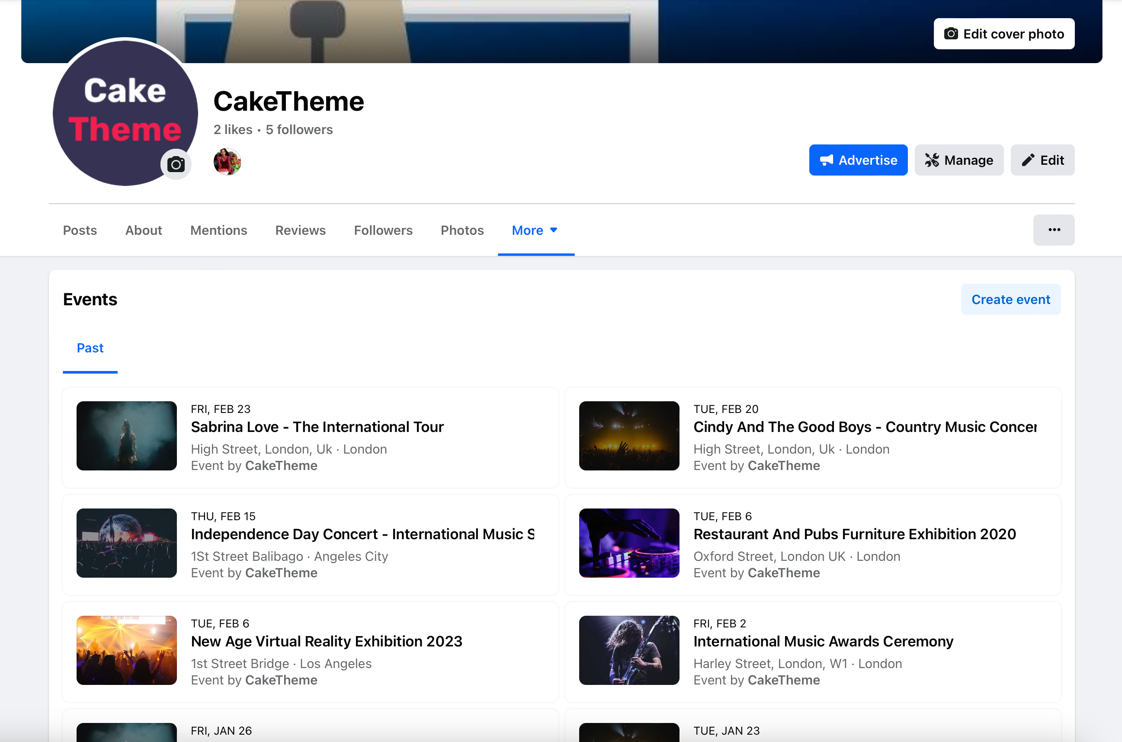
Task: Click the Advertise megaphone button
Action: [858, 160]
